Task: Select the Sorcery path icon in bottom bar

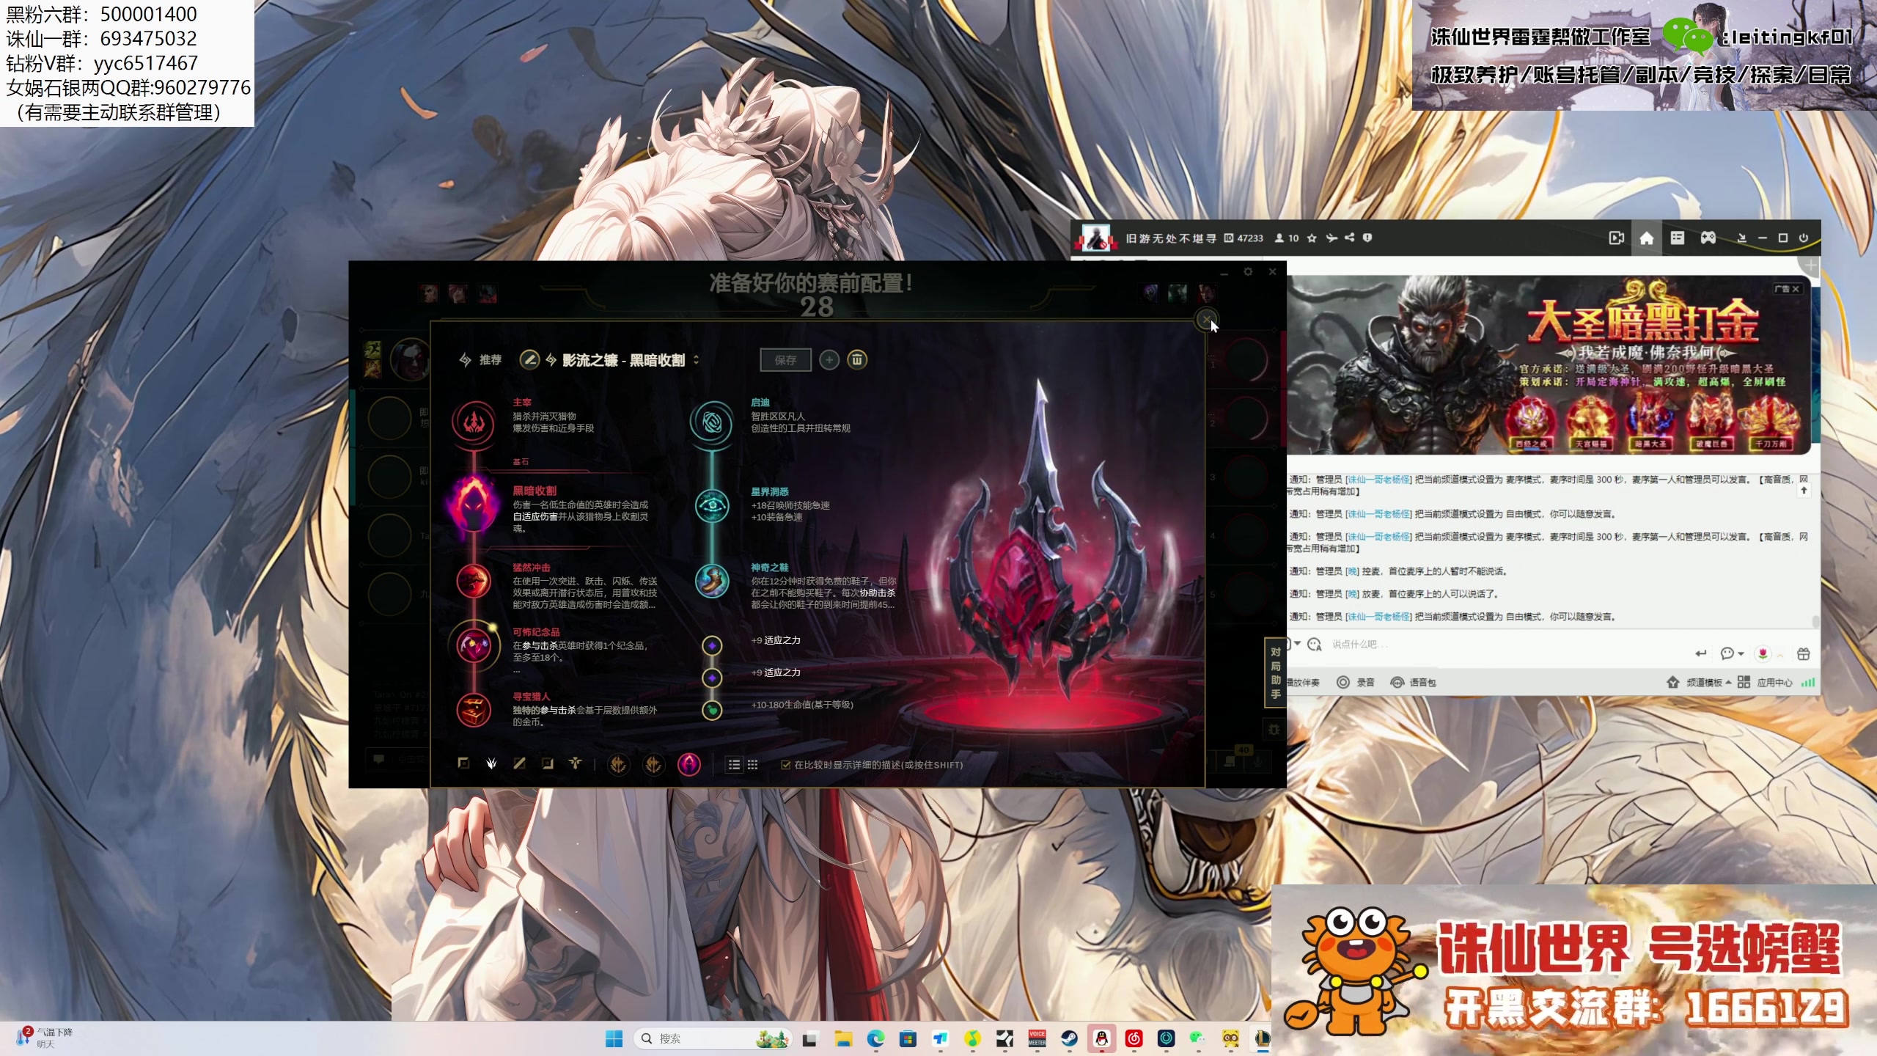Action: click(x=519, y=763)
